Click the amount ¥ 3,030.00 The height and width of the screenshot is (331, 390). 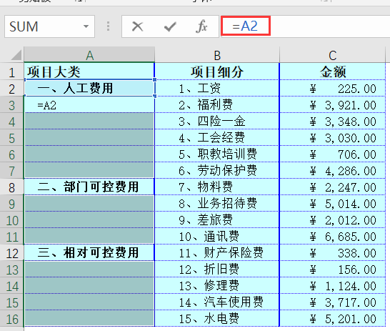click(x=332, y=137)
